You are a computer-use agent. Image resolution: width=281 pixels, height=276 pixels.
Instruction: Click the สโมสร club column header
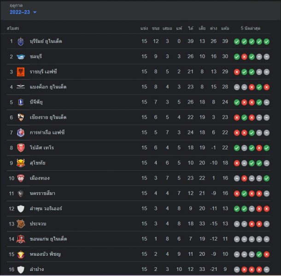[13, 28]
